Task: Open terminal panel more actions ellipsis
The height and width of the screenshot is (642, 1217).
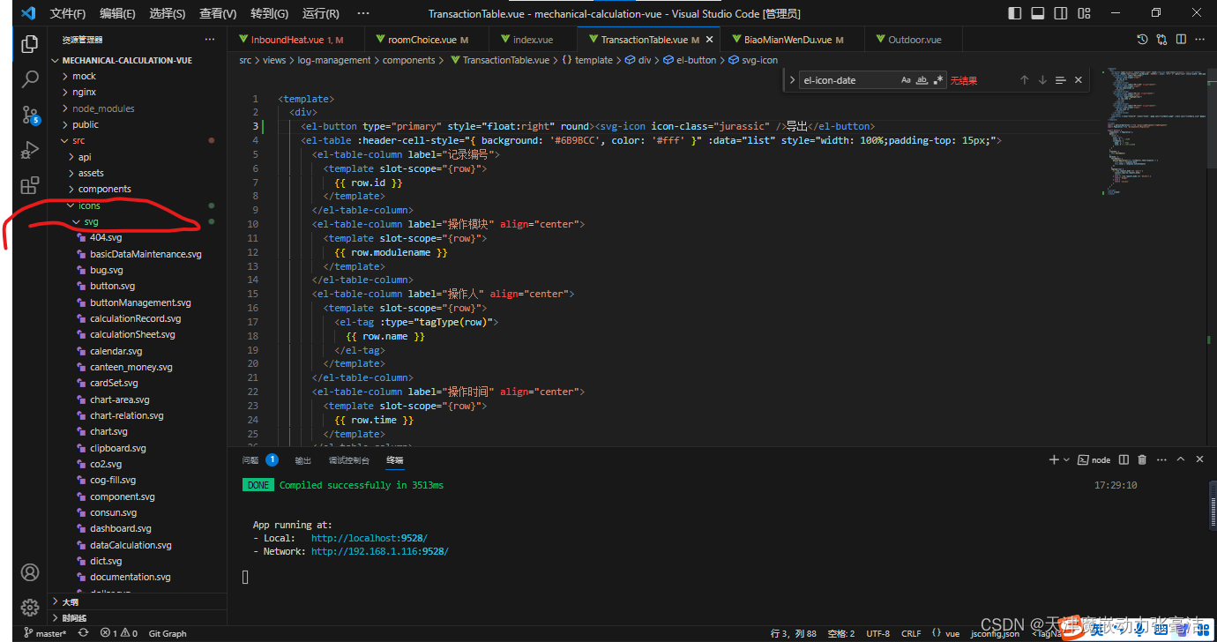Action: point(1161,459)
